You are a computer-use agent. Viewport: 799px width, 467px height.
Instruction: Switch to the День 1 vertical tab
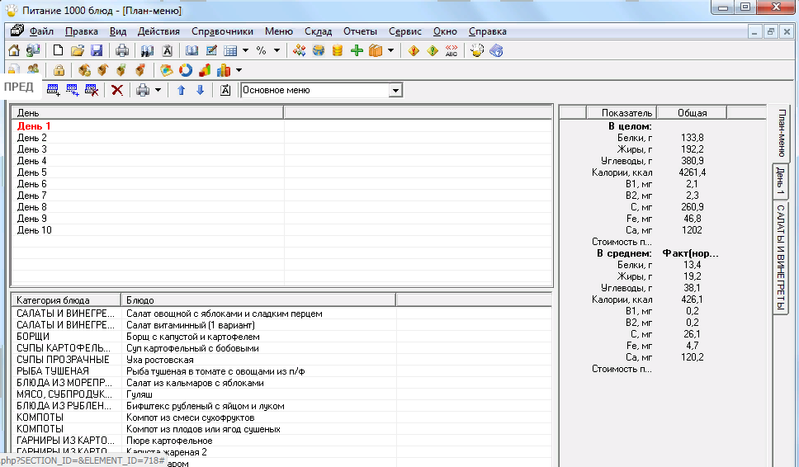780,182
